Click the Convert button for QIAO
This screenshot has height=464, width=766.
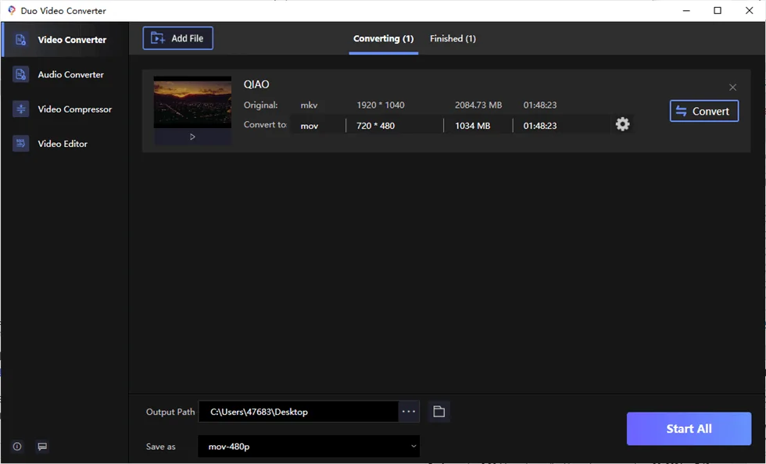(703, 110)
